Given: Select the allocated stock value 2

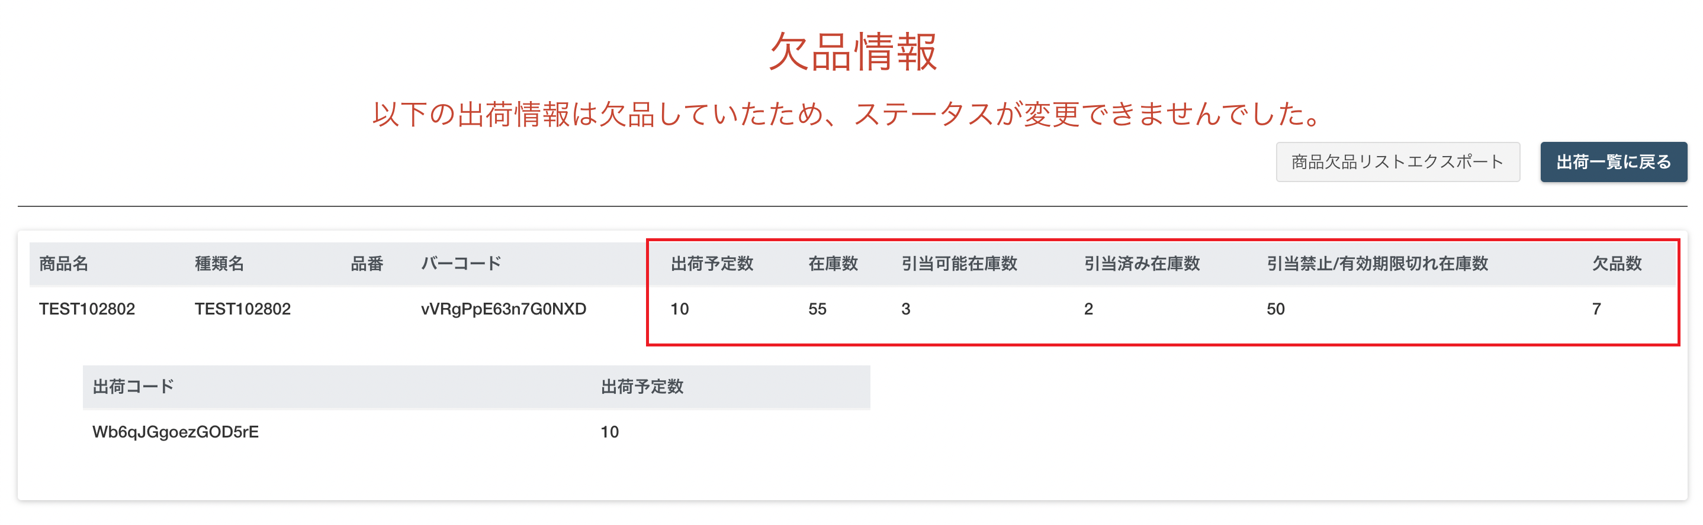Looking at the screenshot, I should tap(1088, 309).
